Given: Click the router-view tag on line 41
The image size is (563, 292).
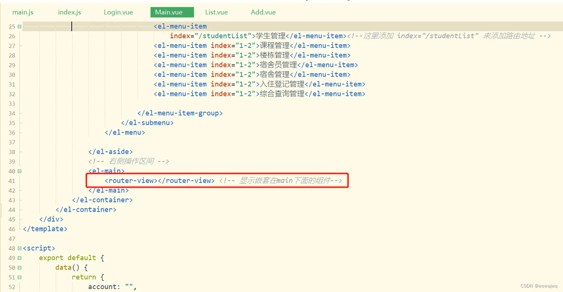Looking at the screenshot, I should point(160,181).
